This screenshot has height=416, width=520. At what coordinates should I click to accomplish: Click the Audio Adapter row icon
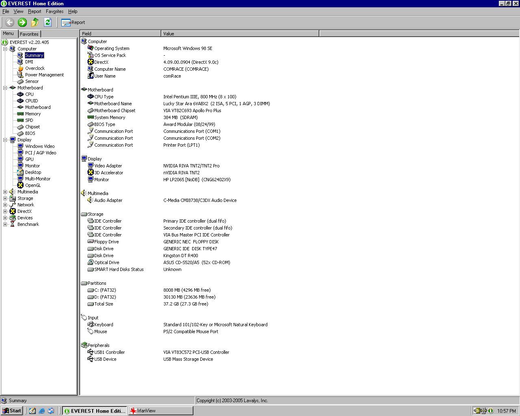91,200
